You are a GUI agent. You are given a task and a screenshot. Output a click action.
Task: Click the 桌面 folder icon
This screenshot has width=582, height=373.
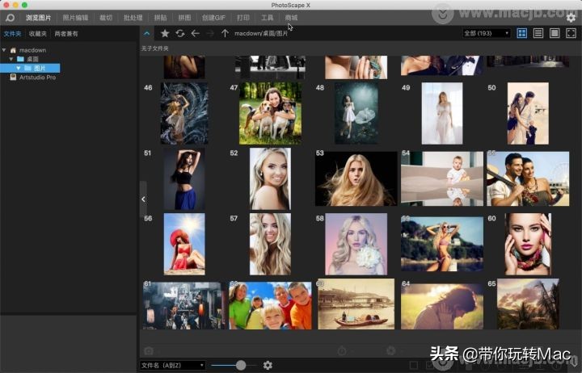click(x=20, y=59)
